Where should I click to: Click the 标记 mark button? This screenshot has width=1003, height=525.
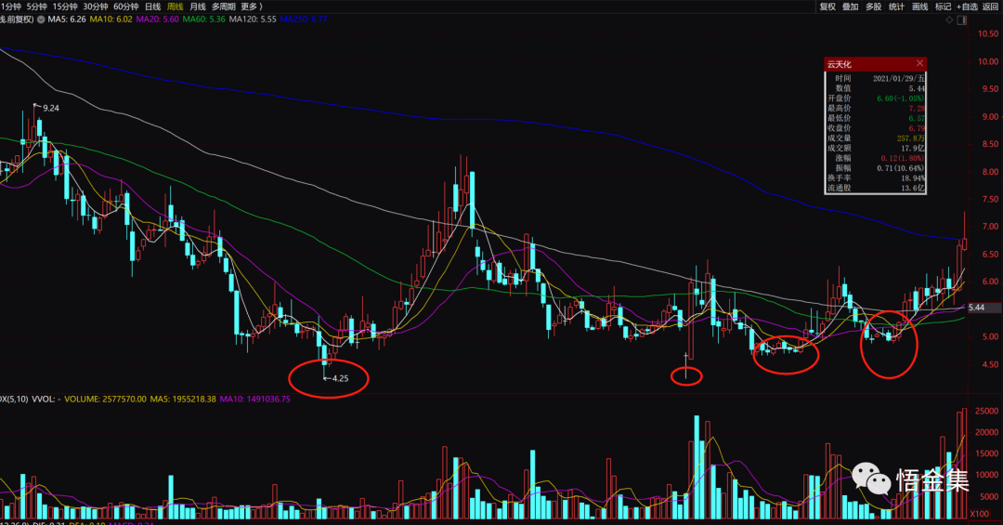point(944,7)
